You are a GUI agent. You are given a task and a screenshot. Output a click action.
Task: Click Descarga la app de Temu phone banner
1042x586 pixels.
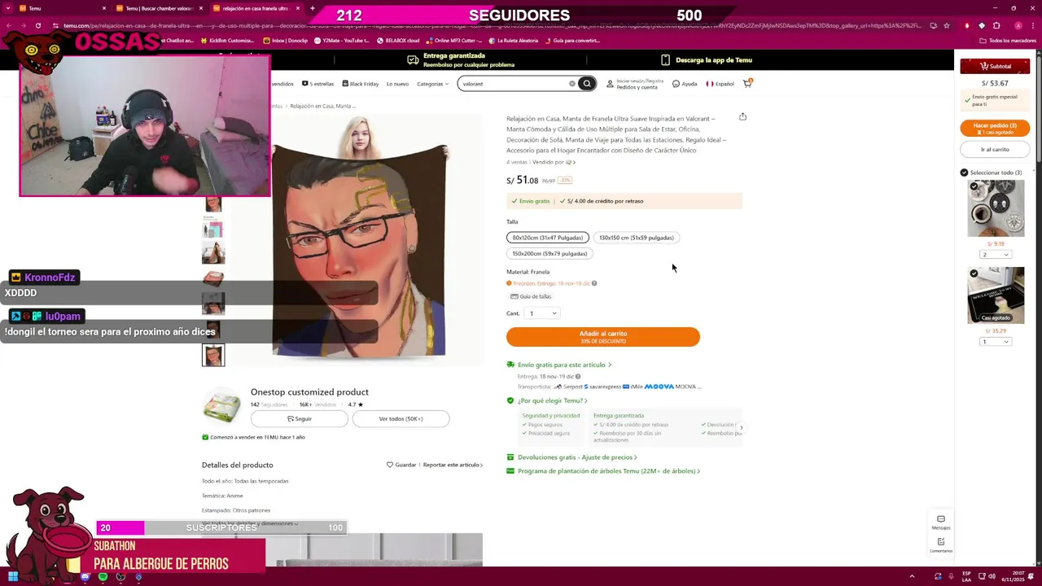click(706, 60)
